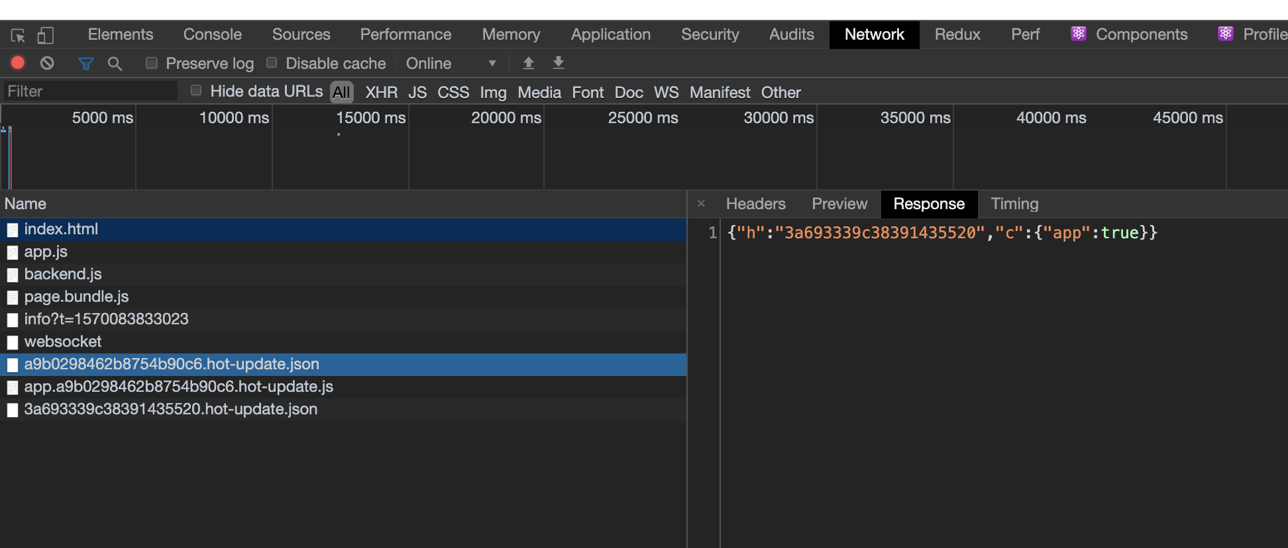Select the Network tab

coord(875,34)
